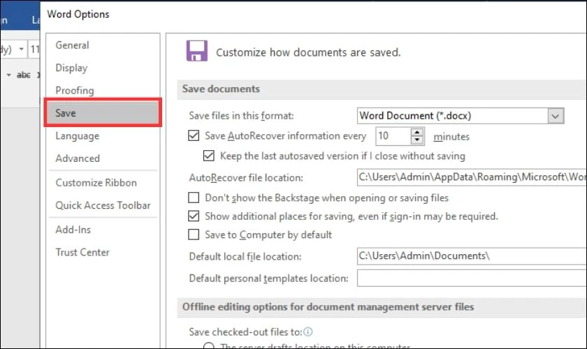Increase AutoRecover minutes with up arrow
This screenshot has height=349, width=587.
[417, 132]
